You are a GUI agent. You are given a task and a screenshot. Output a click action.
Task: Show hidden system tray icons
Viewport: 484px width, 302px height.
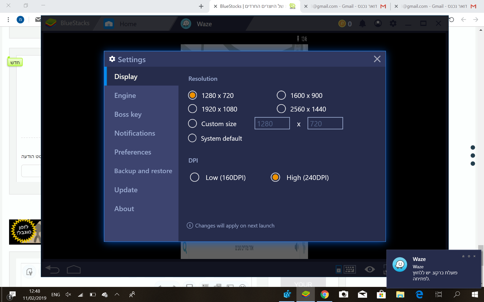tap(117, 294)
